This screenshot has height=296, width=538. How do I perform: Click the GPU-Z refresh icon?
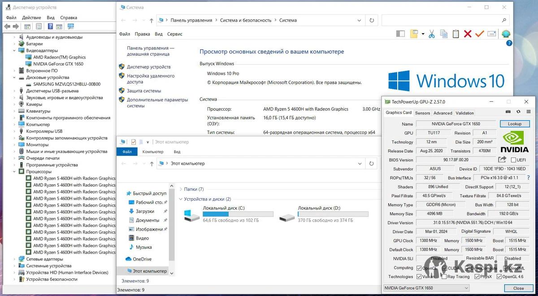point(518,112)
